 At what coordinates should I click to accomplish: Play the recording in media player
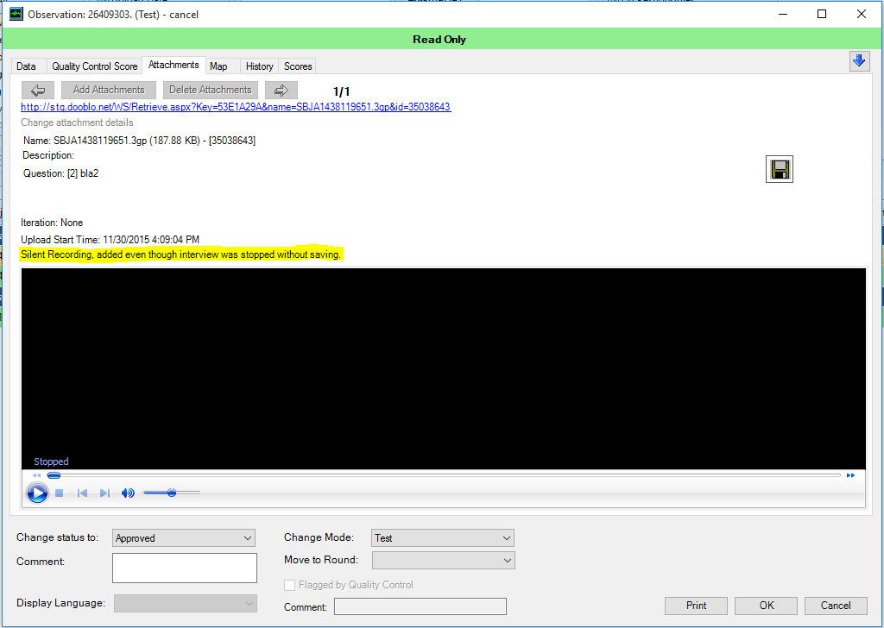(37, 493)
